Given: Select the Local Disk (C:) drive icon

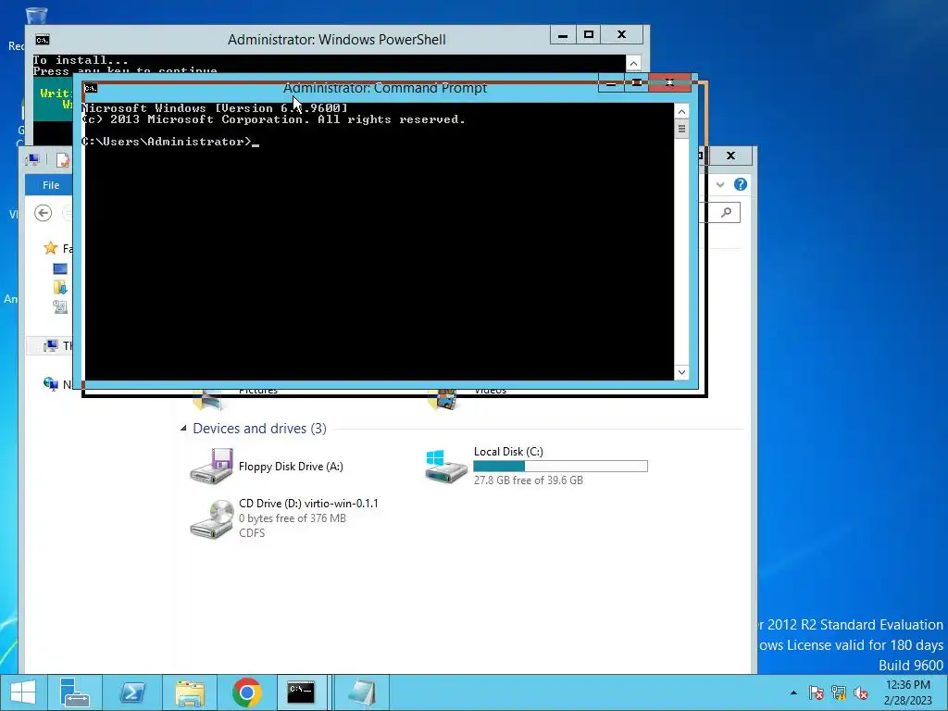Looking at the screenshot, I should click(446, 467).
